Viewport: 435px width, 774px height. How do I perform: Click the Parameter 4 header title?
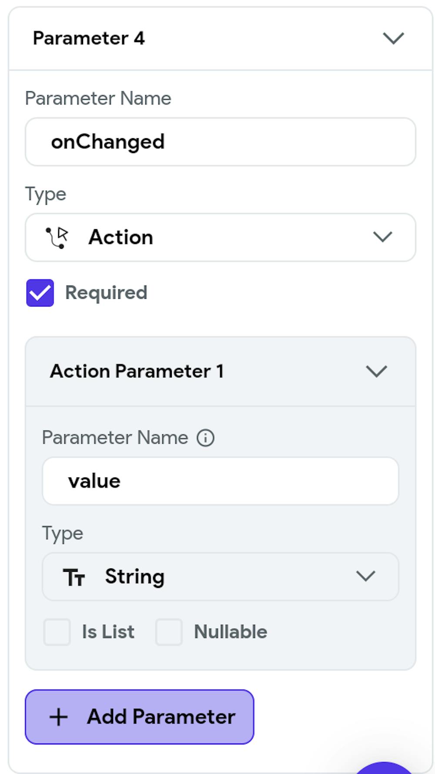point(89,38)
